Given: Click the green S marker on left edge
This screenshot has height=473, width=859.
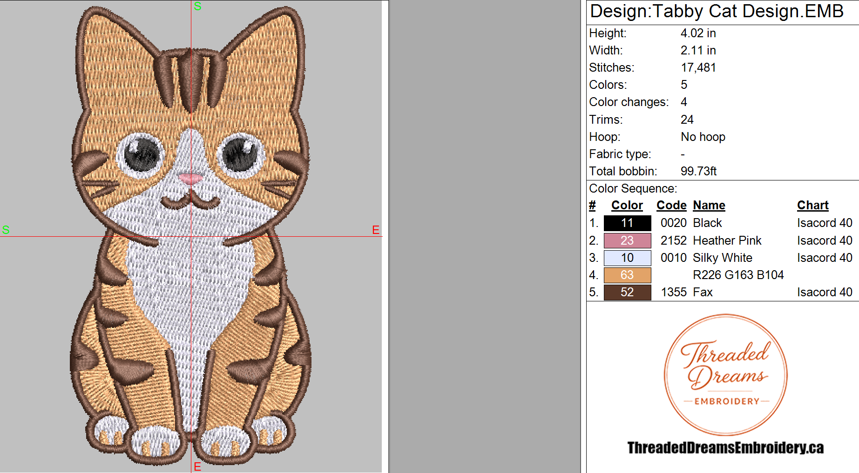Looking at the screenshot, I should 6,230.
